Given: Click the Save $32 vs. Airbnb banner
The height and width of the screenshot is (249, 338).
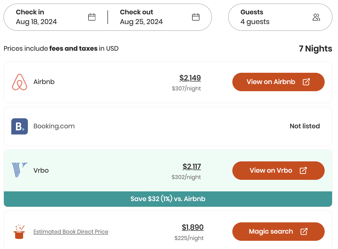Looking at the screenshot, I should pyautogui.click(x=168, y=199).
